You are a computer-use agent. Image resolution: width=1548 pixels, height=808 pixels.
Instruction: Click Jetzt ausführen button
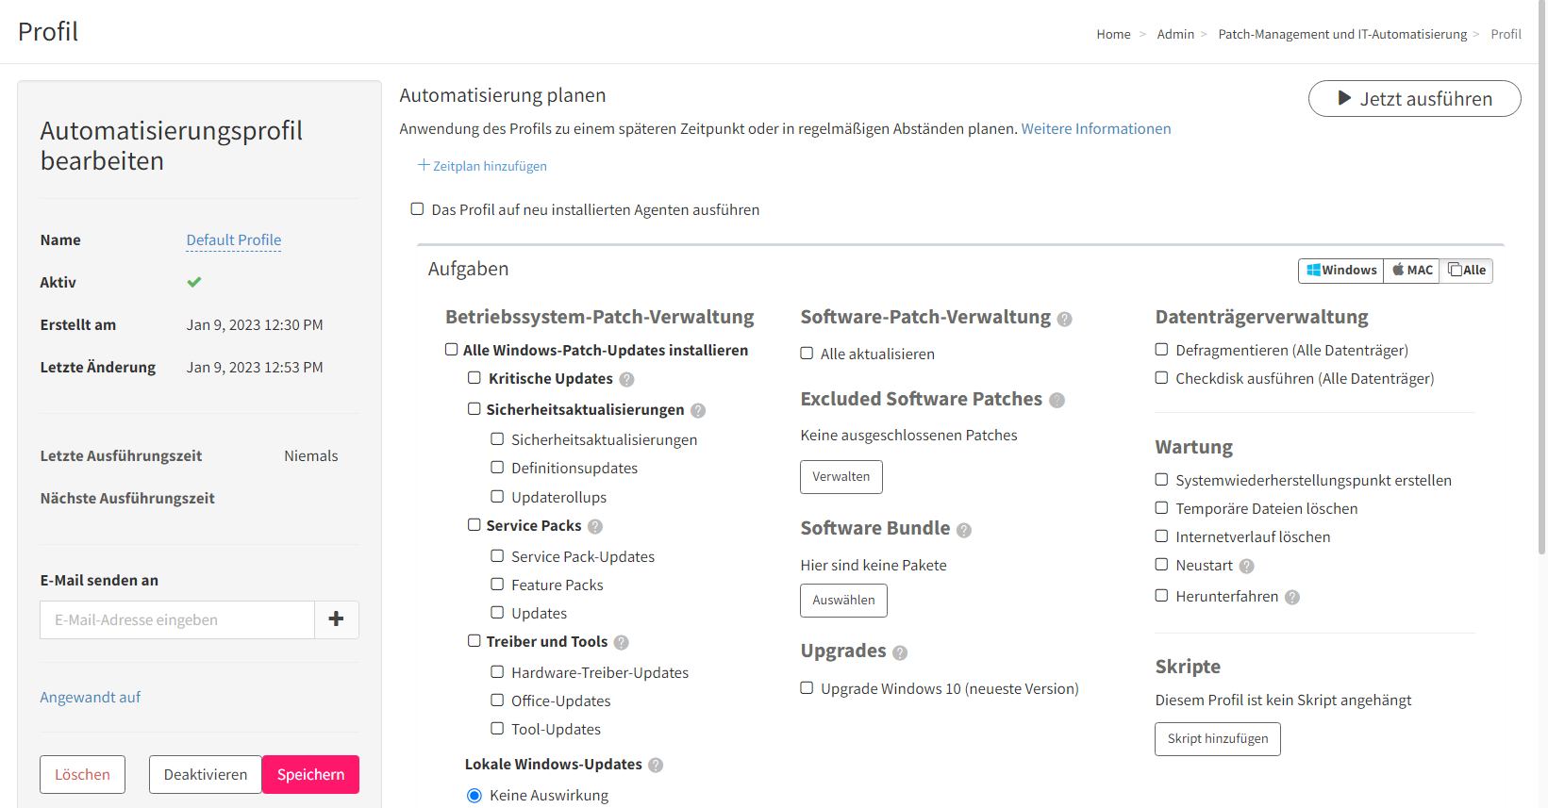[x=1414, y=99]
